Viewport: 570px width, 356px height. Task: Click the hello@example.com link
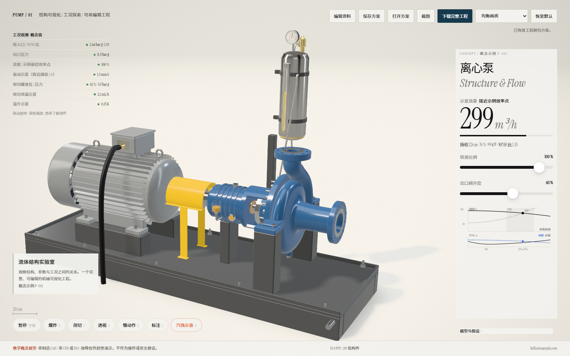[544, 348]
